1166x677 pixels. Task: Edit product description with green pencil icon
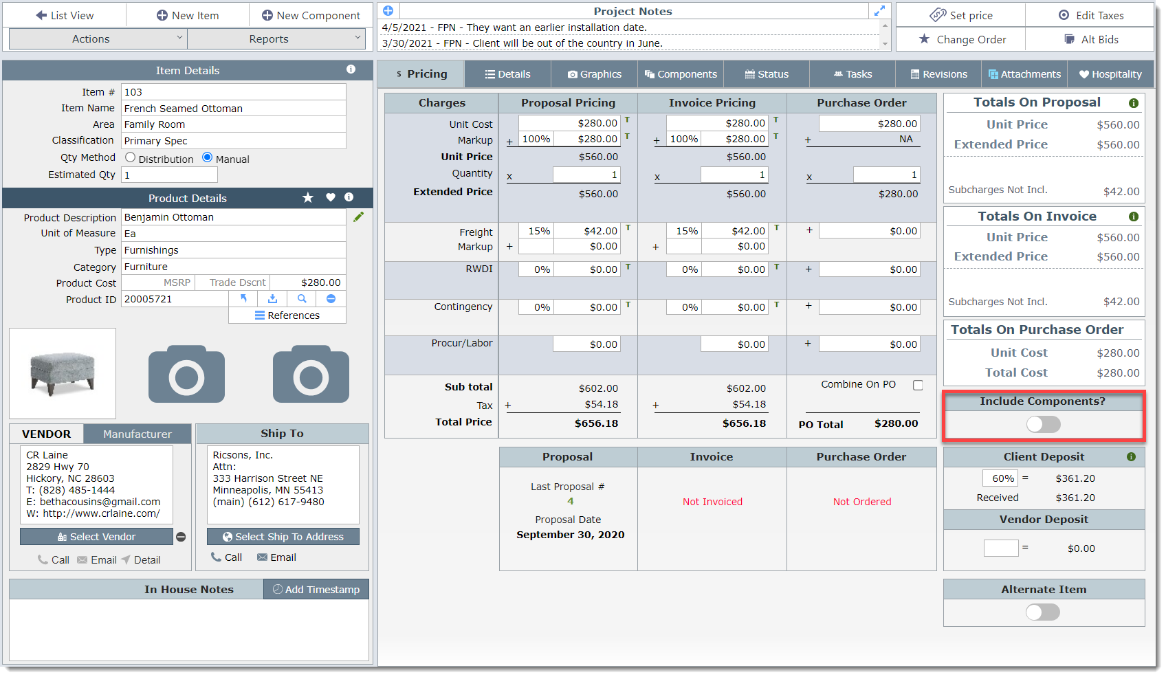(358, 217)
